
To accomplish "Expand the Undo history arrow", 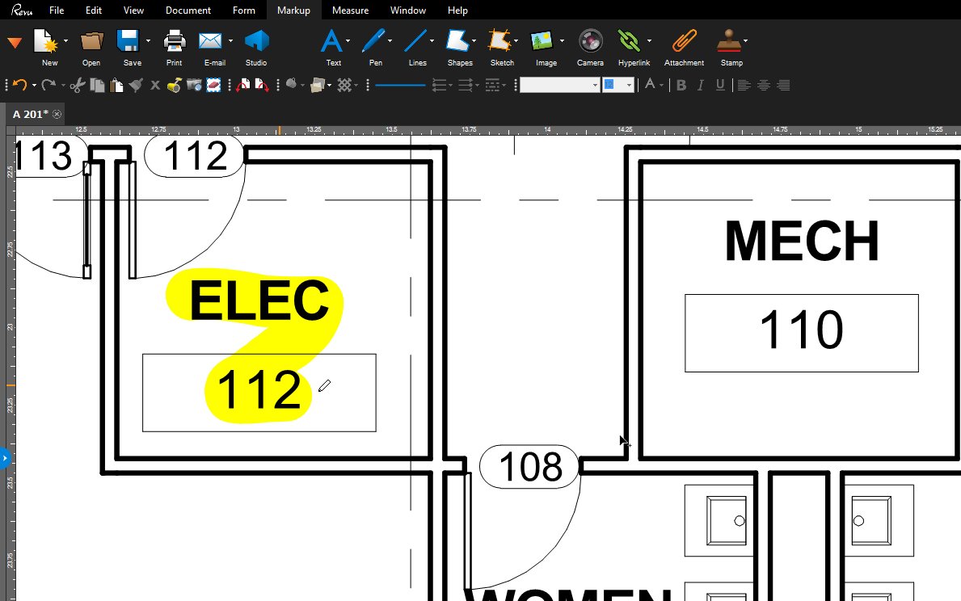I will tap(34, 85).
